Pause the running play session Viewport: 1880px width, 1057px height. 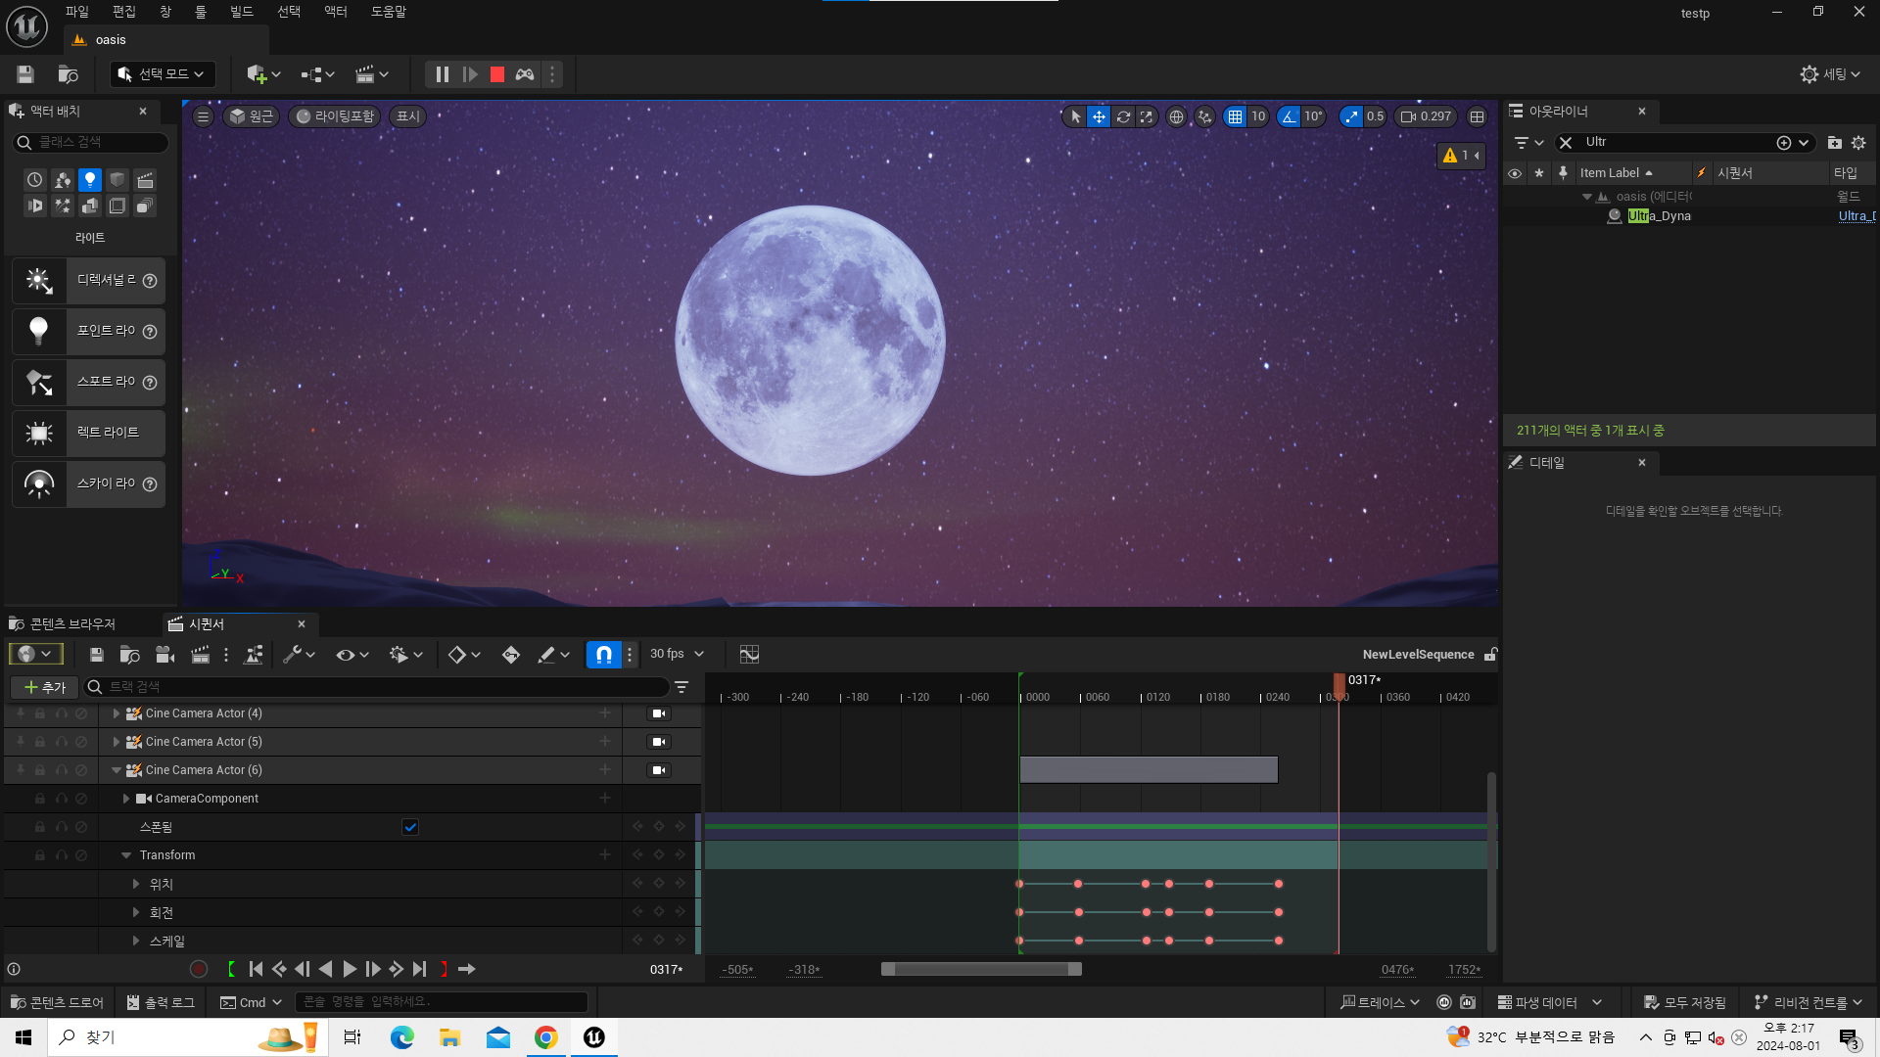click(x=443, y=74)
